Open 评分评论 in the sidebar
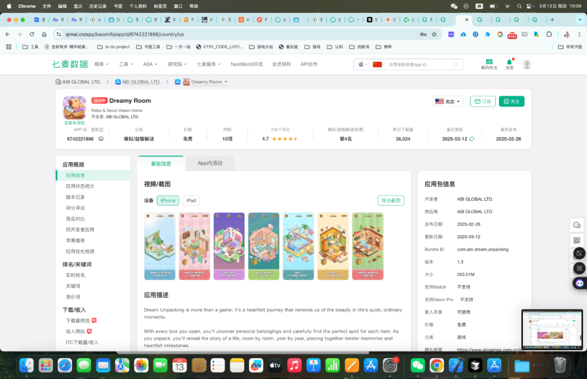The image size is (587, 379). (75, 208)
